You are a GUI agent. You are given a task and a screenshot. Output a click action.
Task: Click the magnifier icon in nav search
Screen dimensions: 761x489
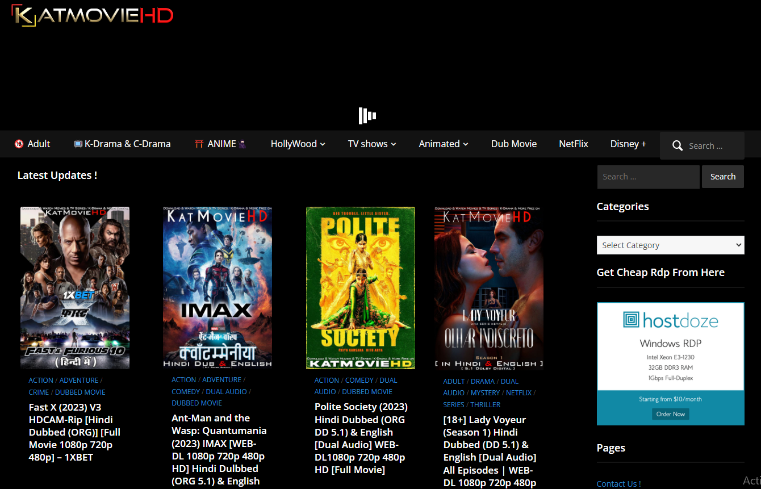[x=677, y=146]
